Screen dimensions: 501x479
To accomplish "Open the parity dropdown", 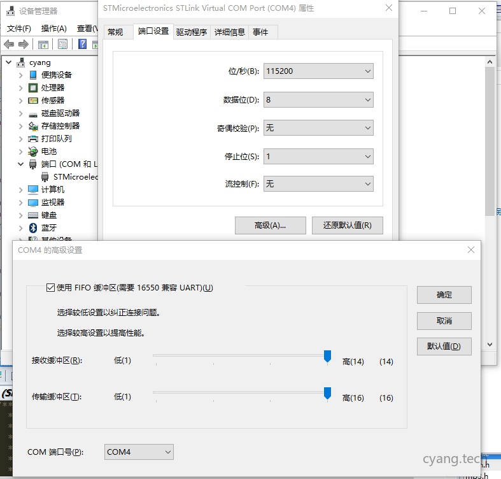I will coord(318,128).
